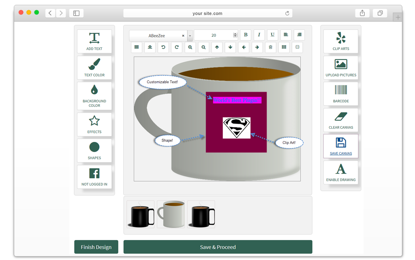This screenshot has height=260, width=415.
Task: Click the redo clockwise arrow
Action: pos(177,47)
